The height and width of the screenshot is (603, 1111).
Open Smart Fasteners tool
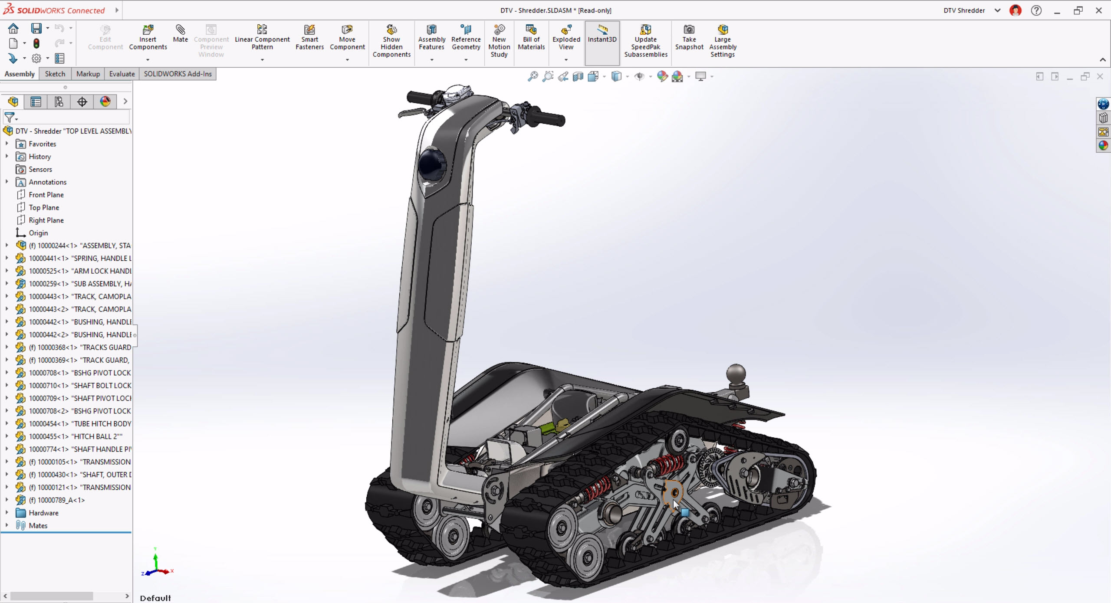(x=309, y=30)
